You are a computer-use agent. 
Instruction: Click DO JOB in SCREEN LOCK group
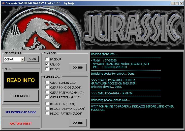coord(78,123)
